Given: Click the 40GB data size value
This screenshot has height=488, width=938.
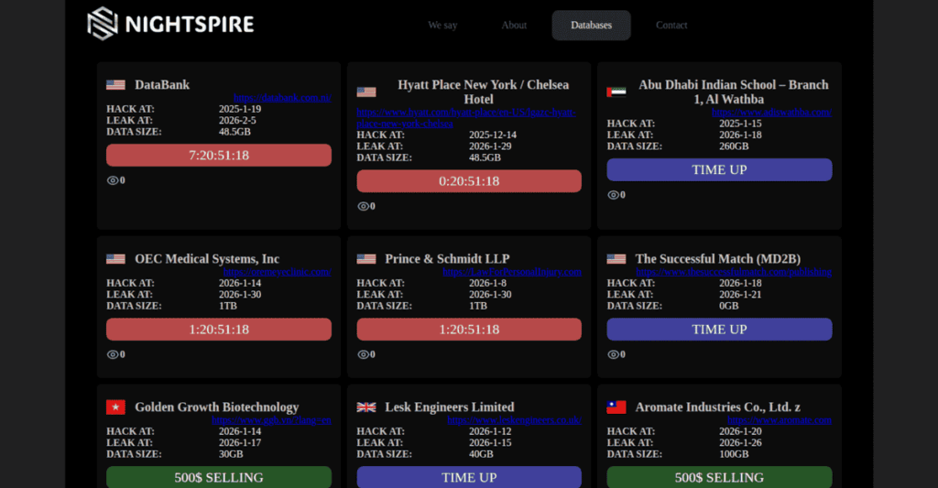Looking at the screenshot, I should coord(481,454).
